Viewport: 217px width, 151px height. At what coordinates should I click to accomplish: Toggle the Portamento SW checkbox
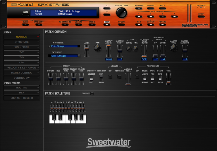tap(137, 77)
